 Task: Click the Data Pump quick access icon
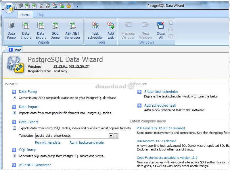point(20,6)
